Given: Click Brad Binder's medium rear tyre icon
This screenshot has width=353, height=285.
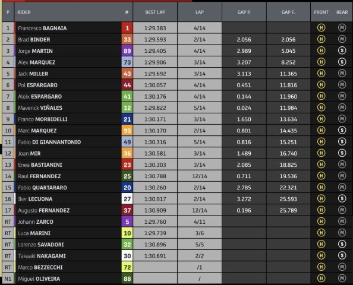Looking at the screenshot, I should 342,39.
